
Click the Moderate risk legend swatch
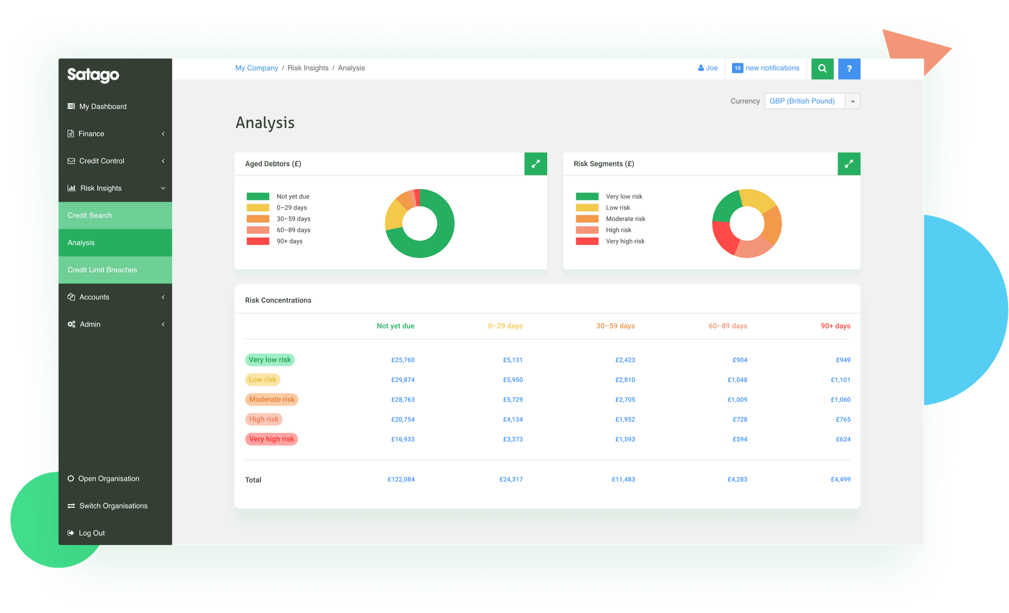tap(587, 219)
